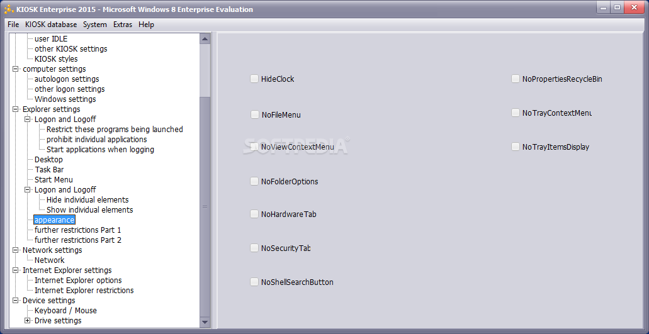
Task: Select the highlighted appearance tree item
Action: point(54,220)
